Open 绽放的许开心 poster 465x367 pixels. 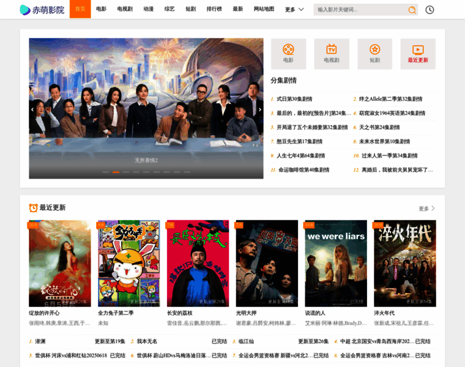60,263
